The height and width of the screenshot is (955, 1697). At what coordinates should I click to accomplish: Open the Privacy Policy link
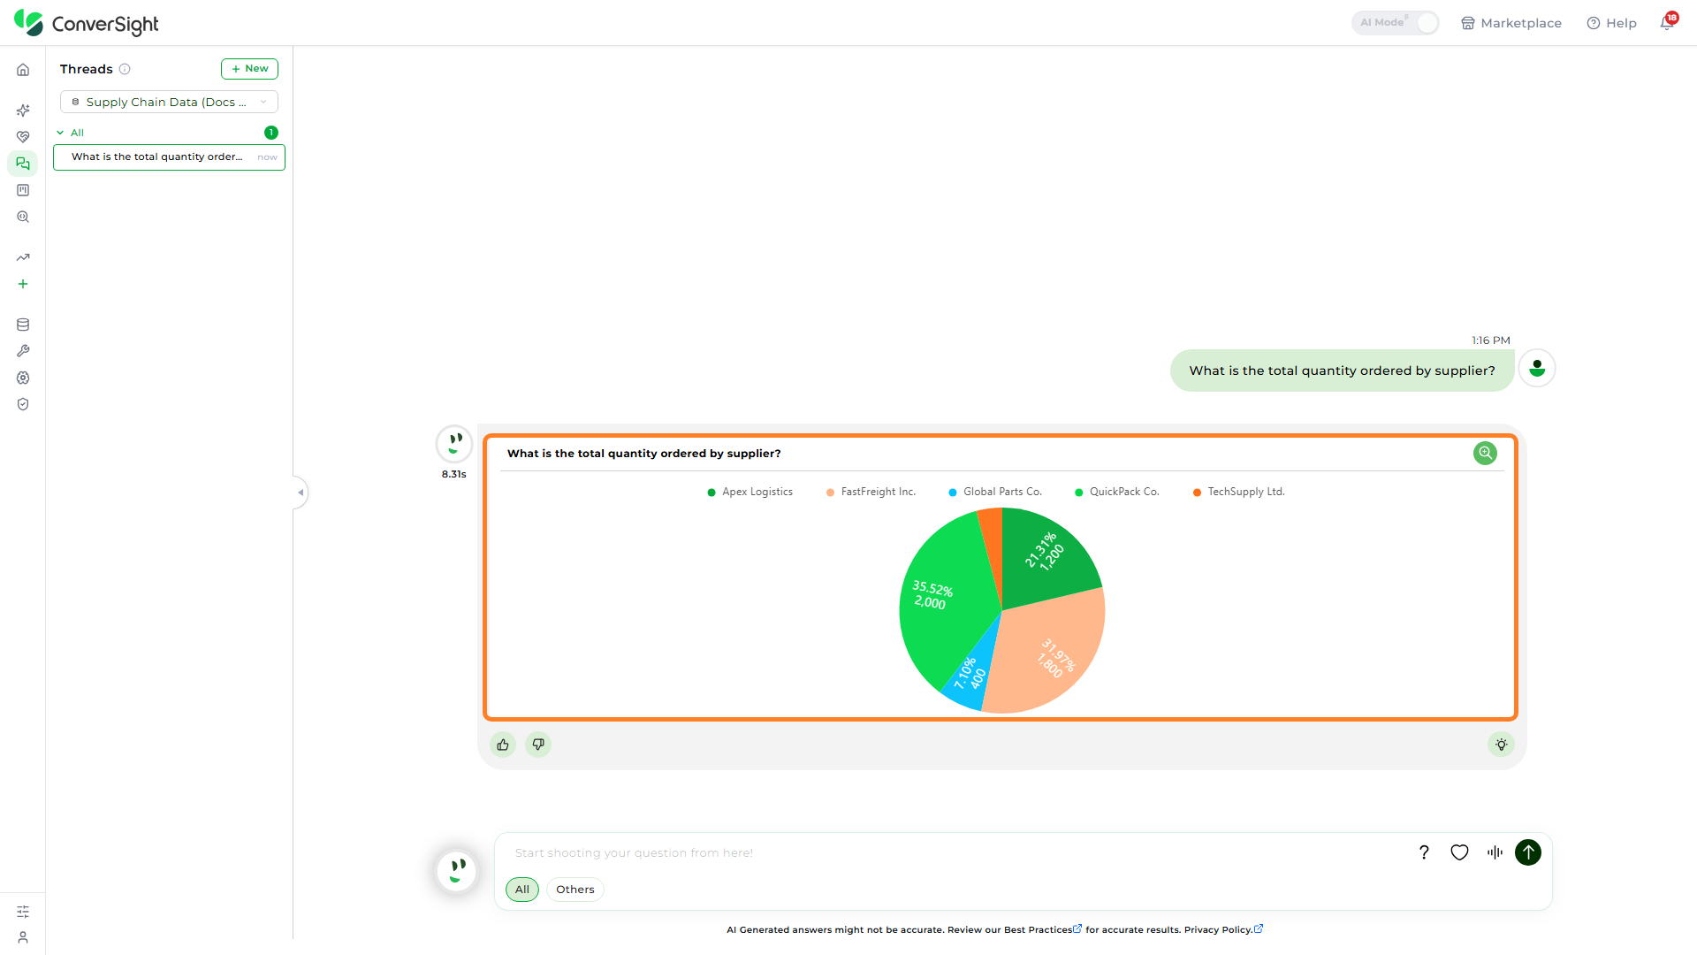[x=1223, y=929]
